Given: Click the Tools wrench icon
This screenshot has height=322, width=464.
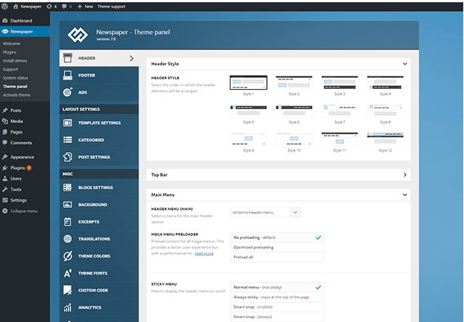Looking at the screenshot, I should (4, 189).
